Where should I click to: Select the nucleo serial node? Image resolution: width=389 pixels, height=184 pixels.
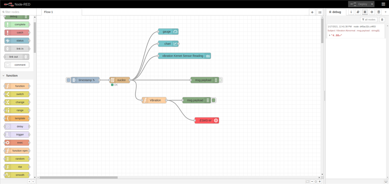click(x=120, y=80)
